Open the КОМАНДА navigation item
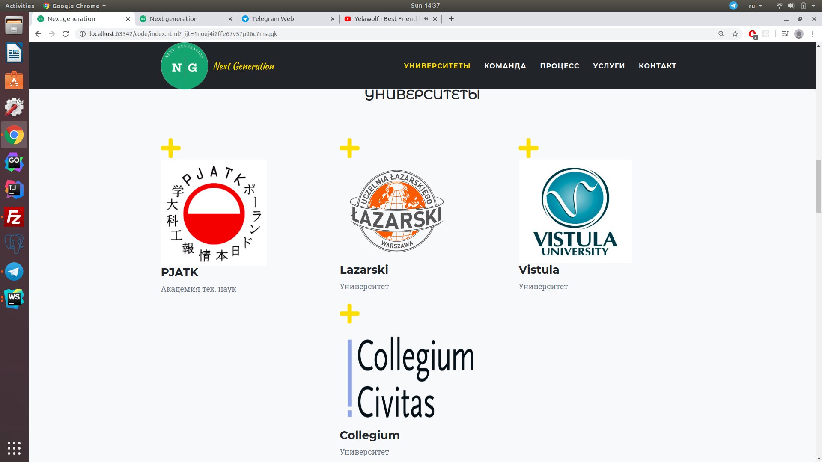The height and width of the screenshot is (462, 822). click(x=505, y=66)
